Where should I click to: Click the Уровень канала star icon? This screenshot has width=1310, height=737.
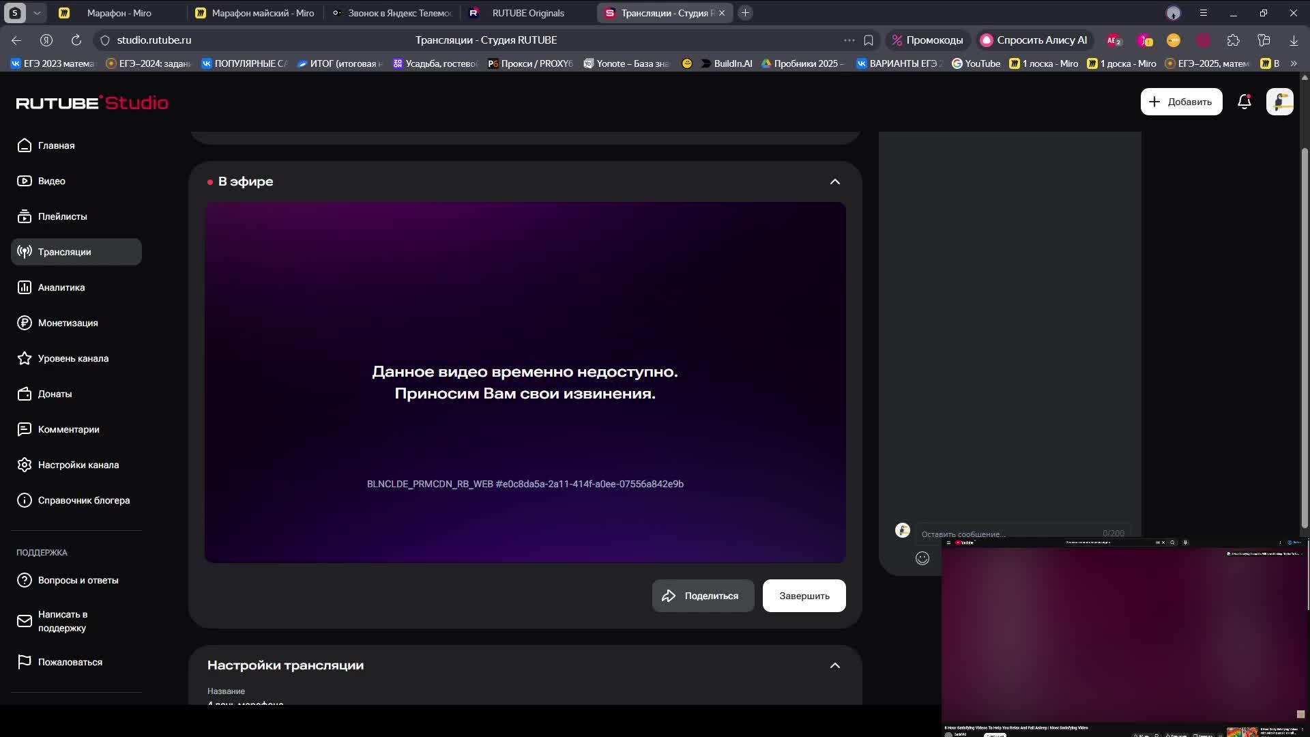[x=25, y=358]
